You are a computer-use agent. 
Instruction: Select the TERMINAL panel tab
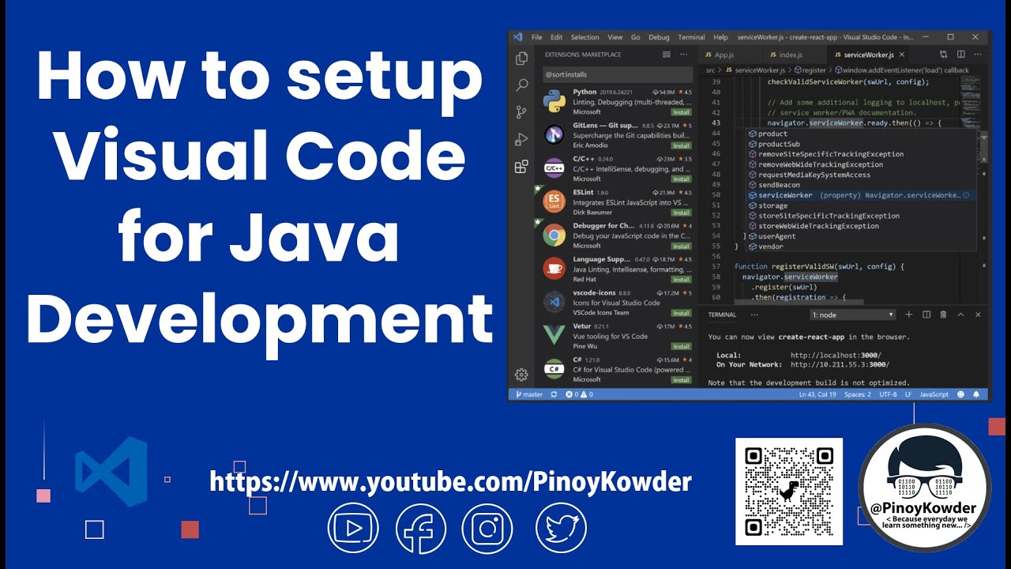(722, 315)
